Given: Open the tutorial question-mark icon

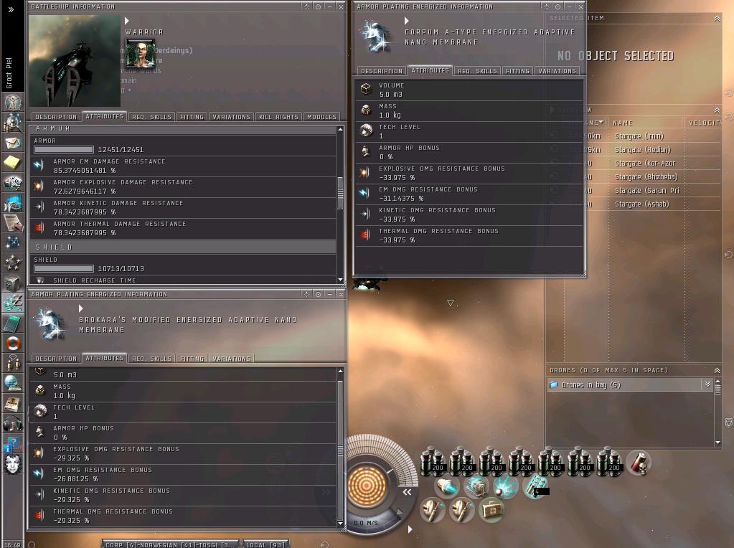Looking at the screenshot, I should [x=13, y=444].
